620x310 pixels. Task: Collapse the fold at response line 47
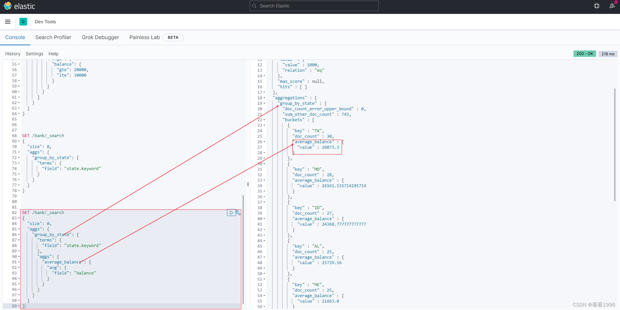(x=264, y=257)
